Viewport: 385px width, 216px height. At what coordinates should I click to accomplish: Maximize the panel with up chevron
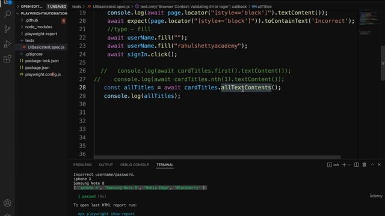(372, 165)
